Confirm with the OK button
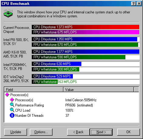 click(128, 132)
